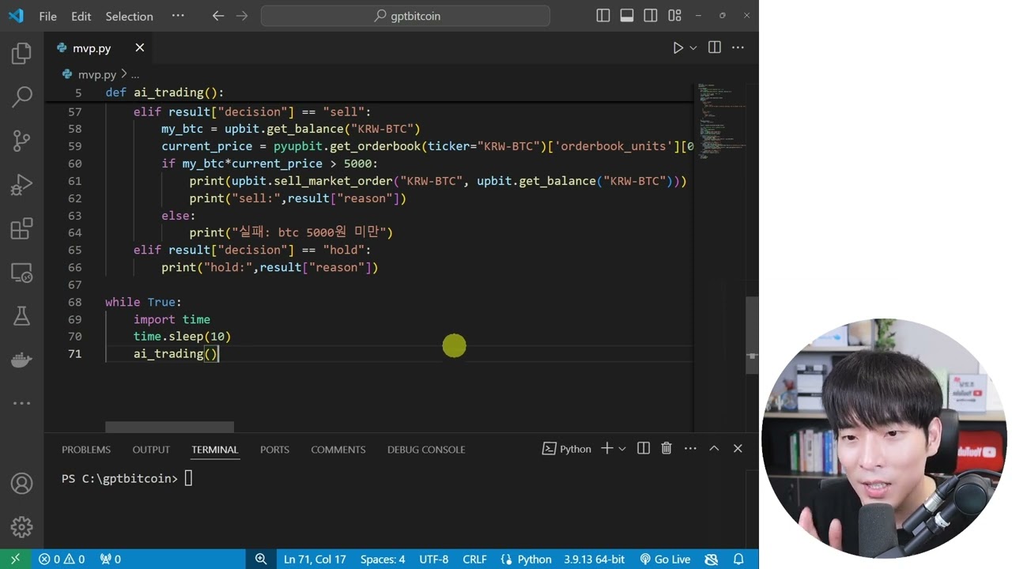Go forward in navigation history
The image size is (1012, 569).
click(x=242, y=16)
